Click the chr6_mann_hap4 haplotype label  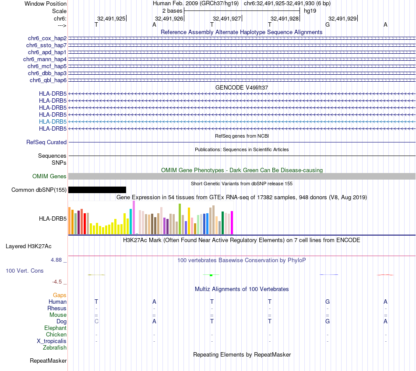[45, 59]
